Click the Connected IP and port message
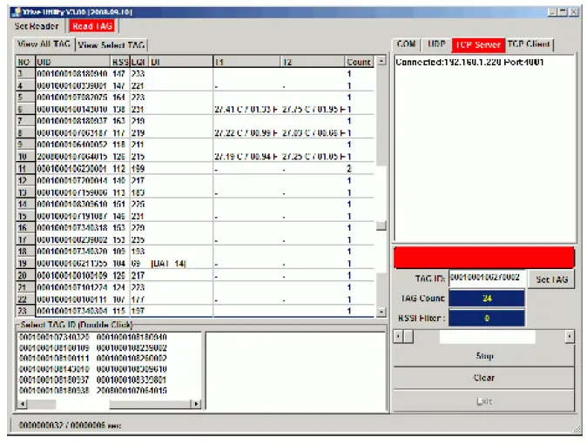Viewport: 587px width, 444px height. [469, 62]
